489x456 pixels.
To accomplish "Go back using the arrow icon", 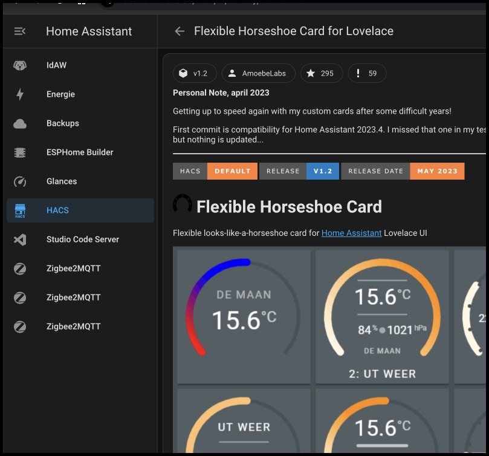I will click(180, 31).
